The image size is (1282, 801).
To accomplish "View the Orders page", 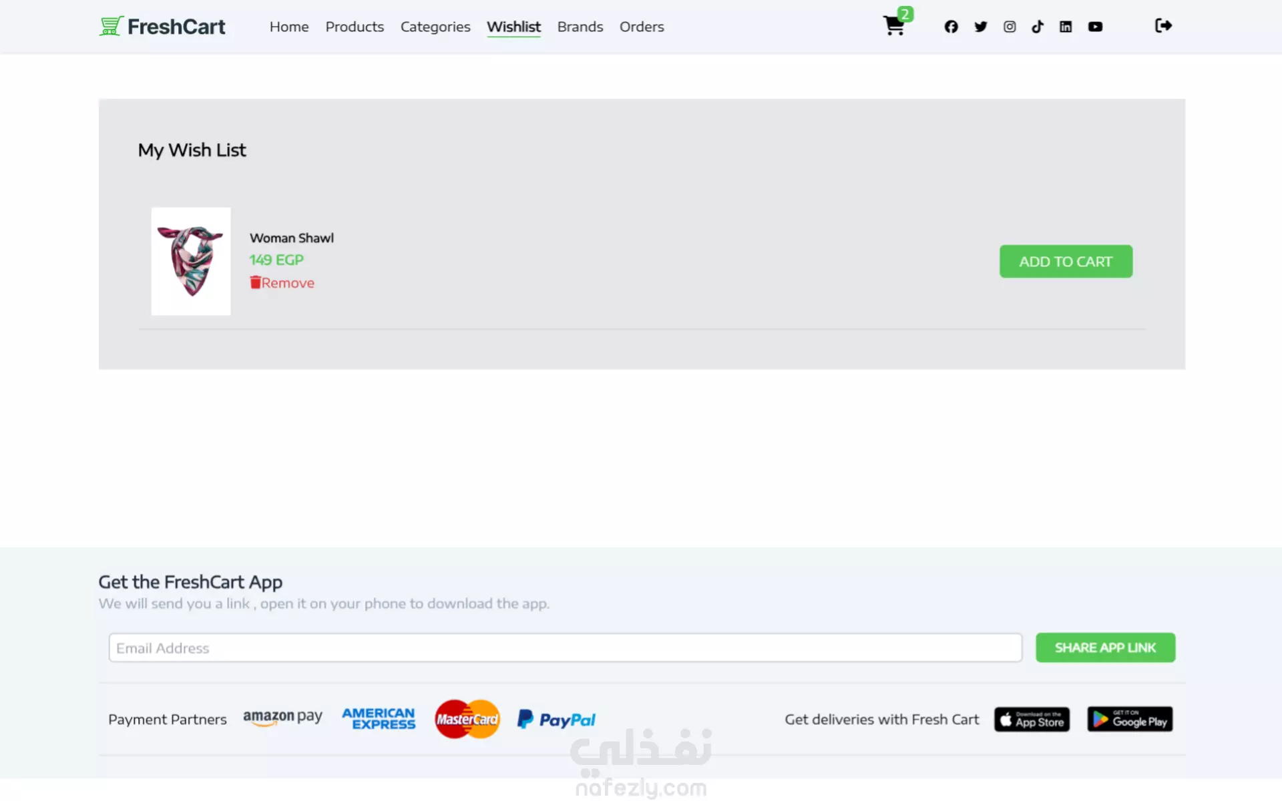I will (x=642, y=27).
